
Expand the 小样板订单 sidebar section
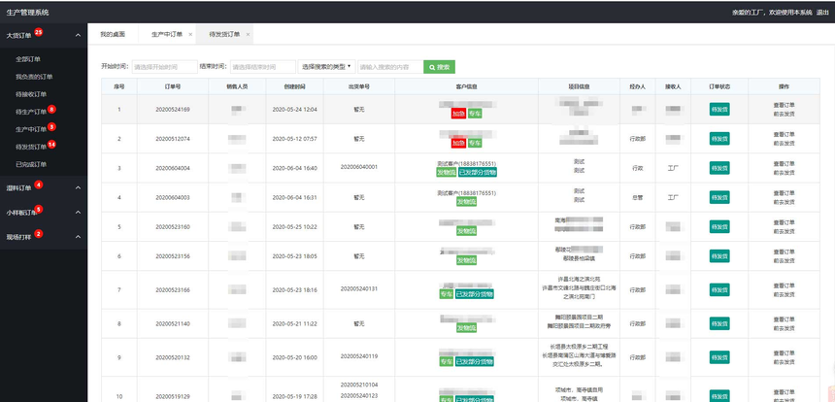78,211
